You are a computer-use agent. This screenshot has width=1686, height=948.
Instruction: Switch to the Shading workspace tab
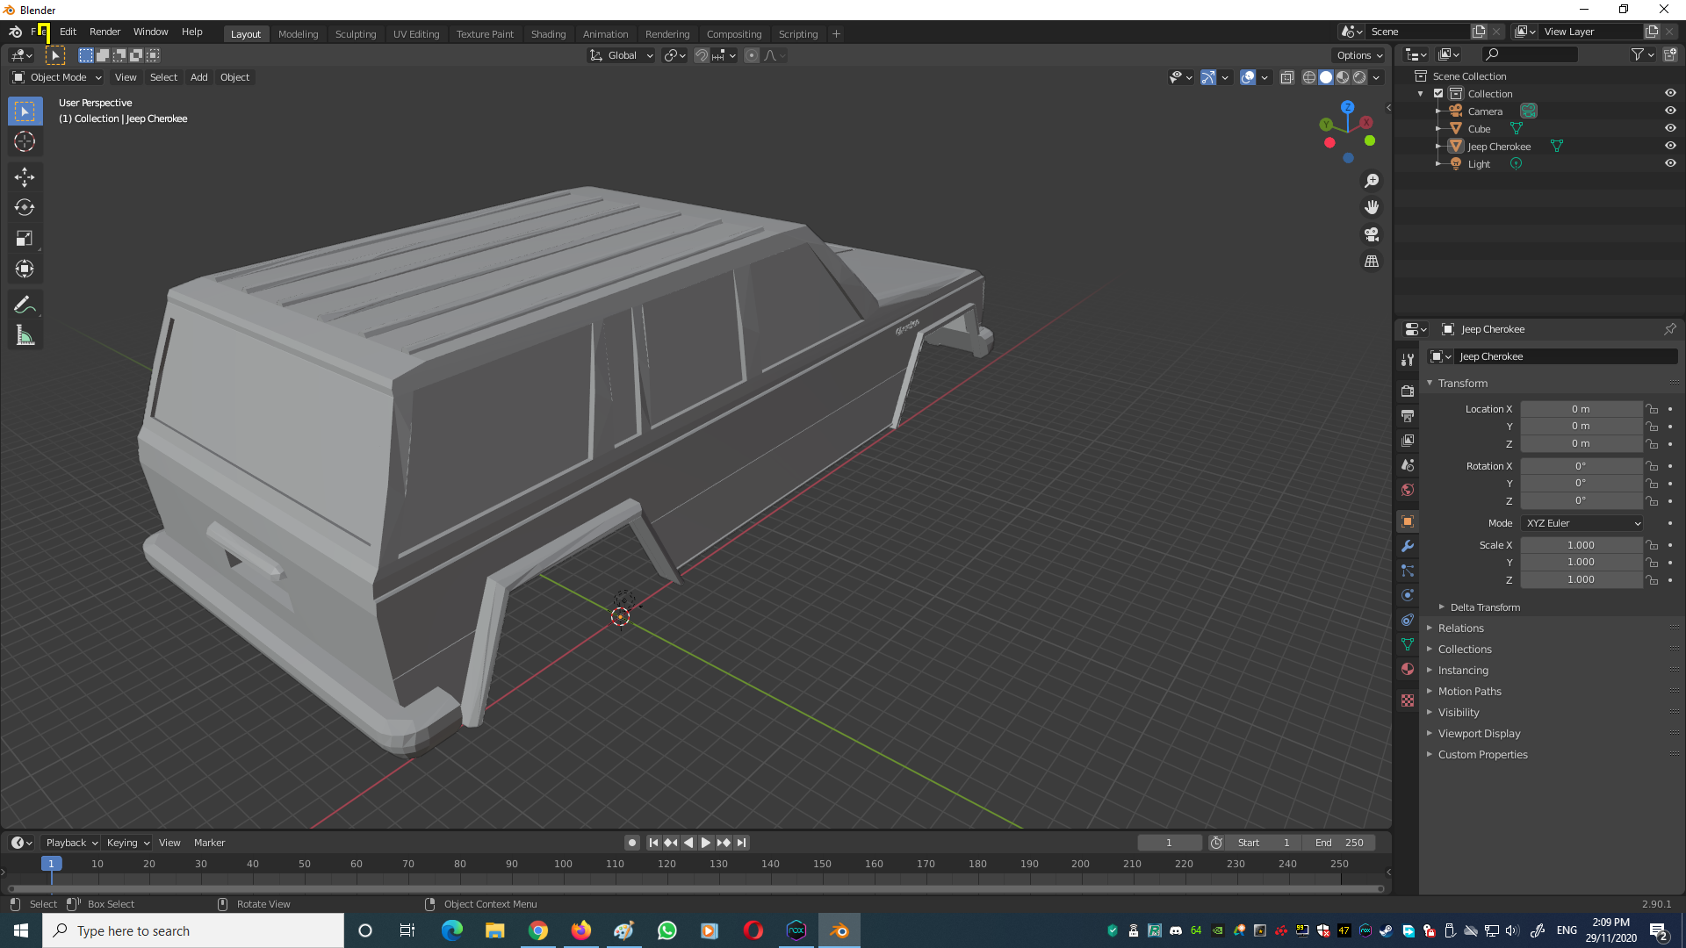548,33
